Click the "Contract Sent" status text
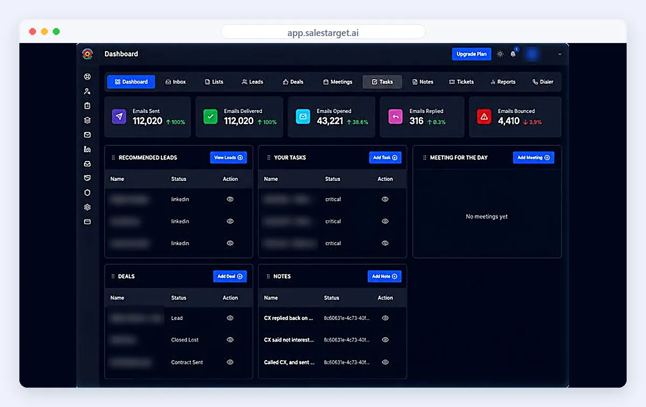 [x=187, y=362]
